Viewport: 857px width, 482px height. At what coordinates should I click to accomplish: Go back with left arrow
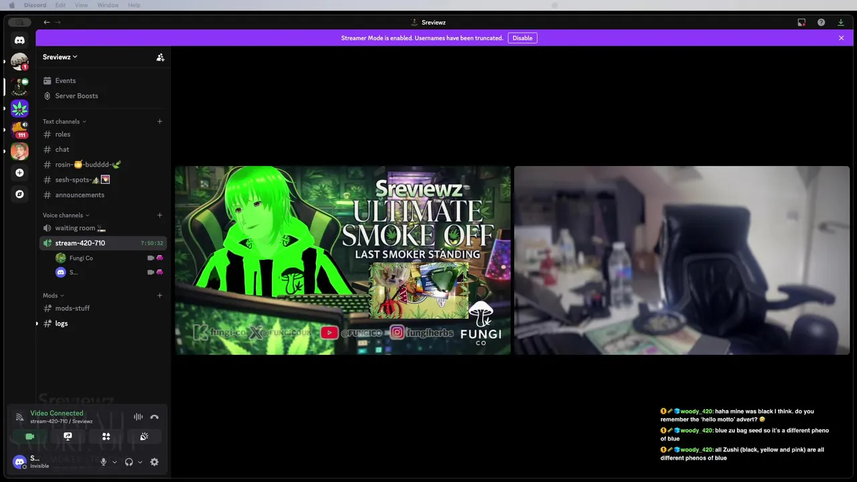coord(47,22)
